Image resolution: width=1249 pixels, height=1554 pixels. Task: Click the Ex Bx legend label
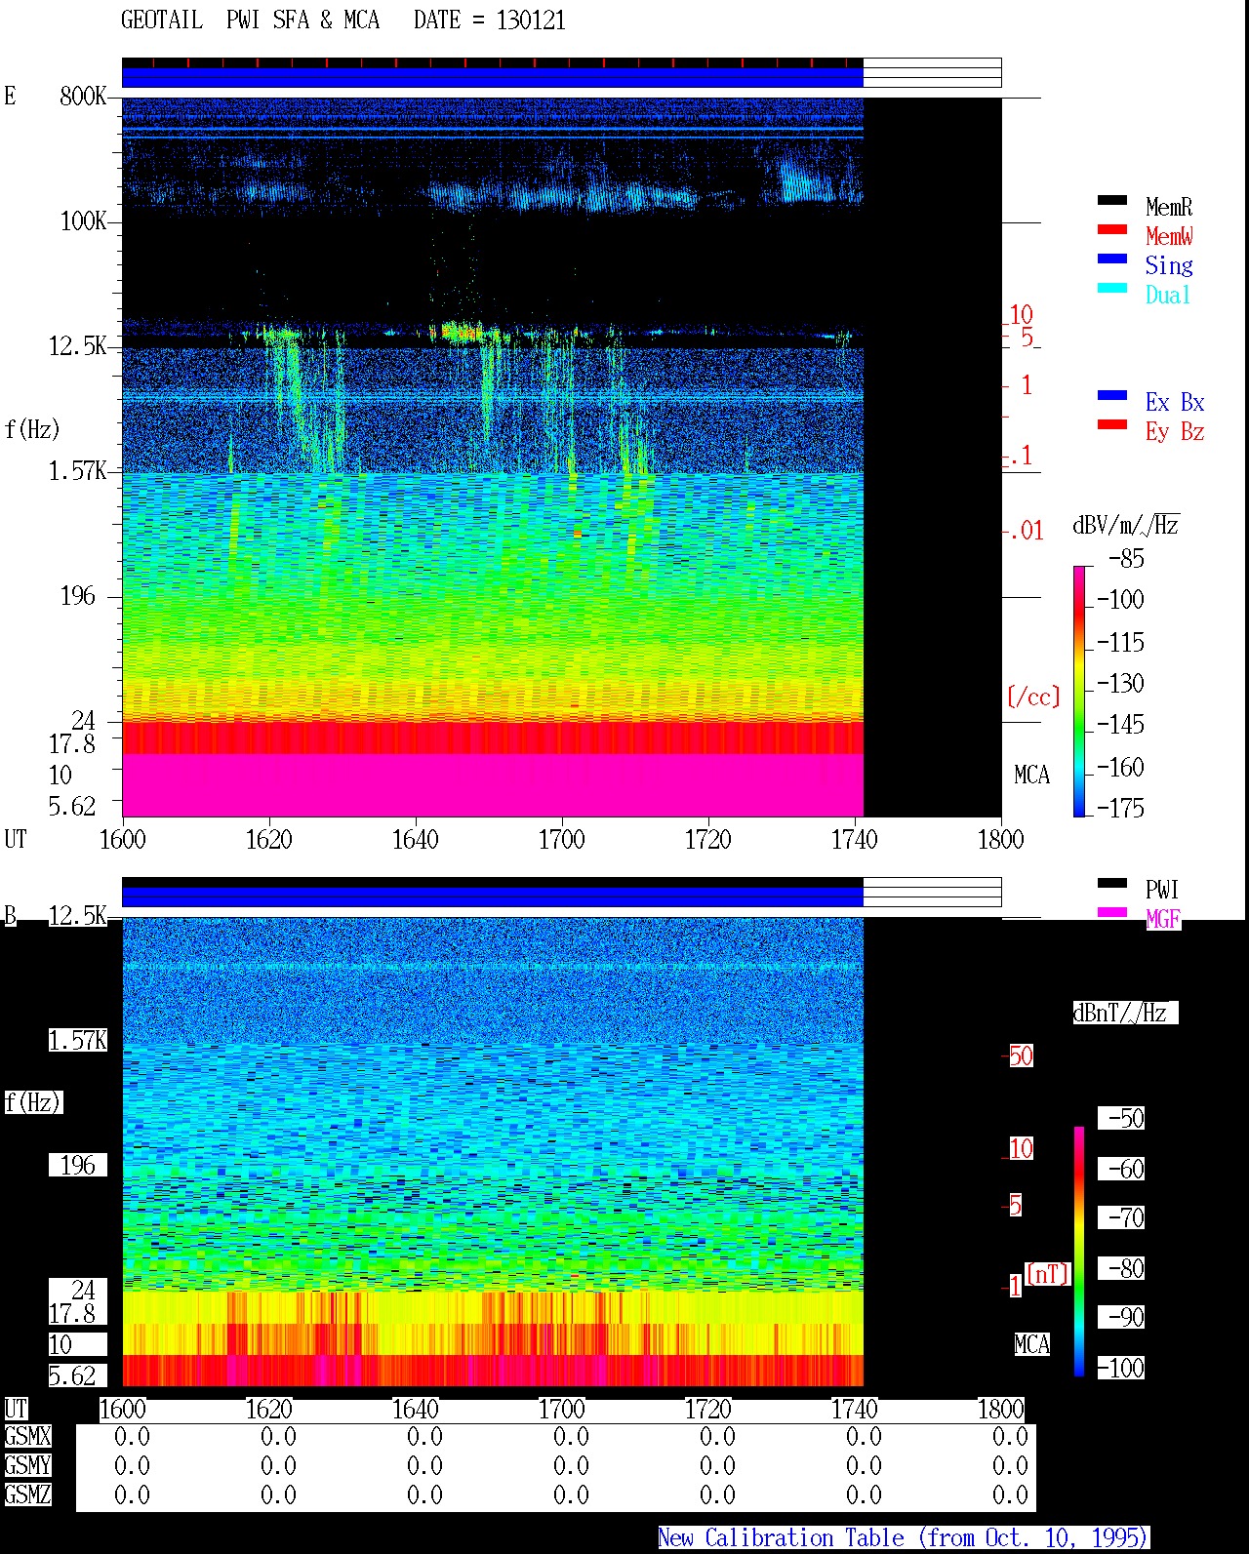coord(1175,402)
